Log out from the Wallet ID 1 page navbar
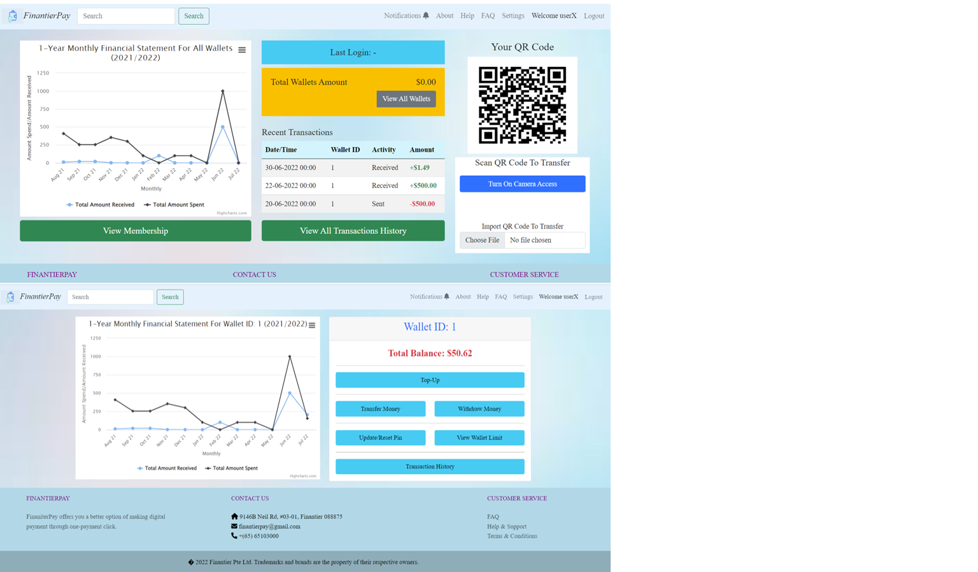This screenshot has height=572, width=978. pyautogui.click(x=593, y=297)
